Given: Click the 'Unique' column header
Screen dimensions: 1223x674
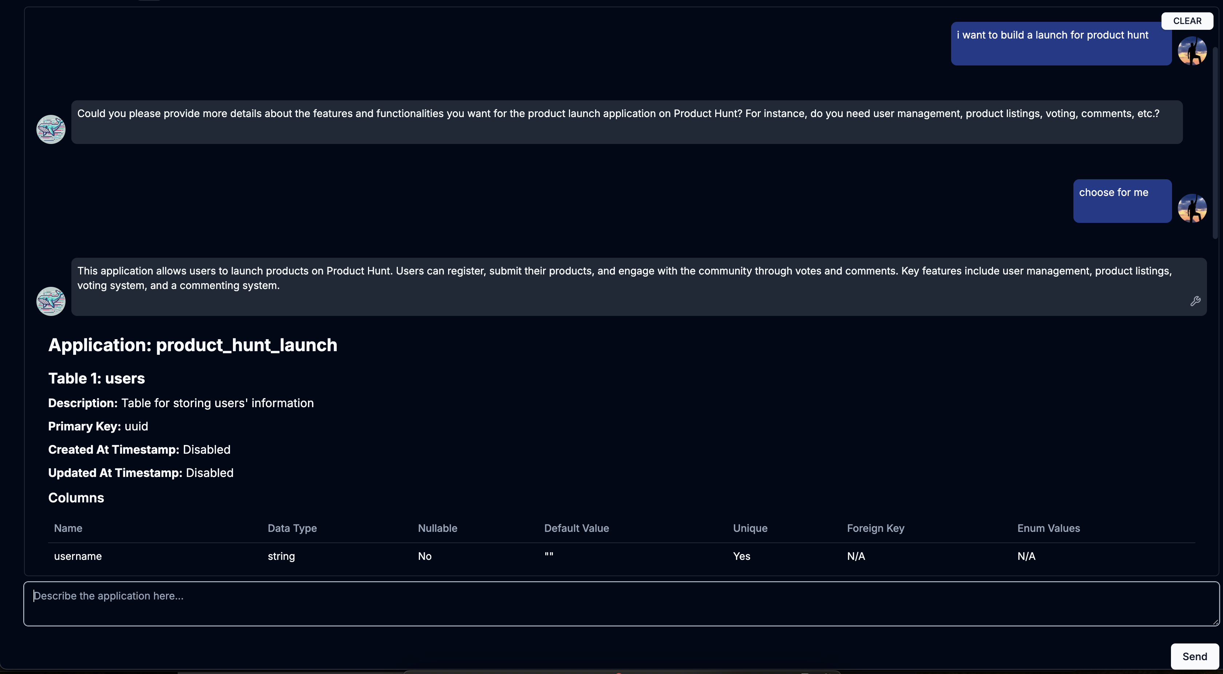Looking at the screenshot, I should coord(750,528).
